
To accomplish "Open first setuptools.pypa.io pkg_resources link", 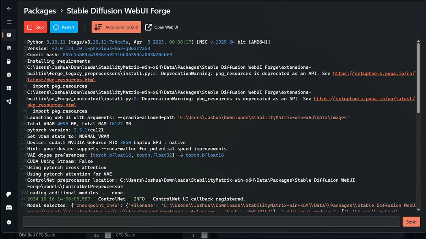I will (x=374, y=74).
